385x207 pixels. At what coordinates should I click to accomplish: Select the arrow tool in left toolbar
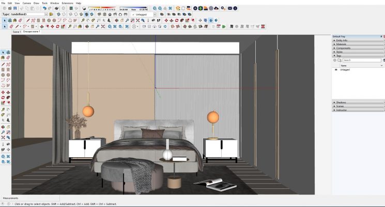tap(3, 52)
